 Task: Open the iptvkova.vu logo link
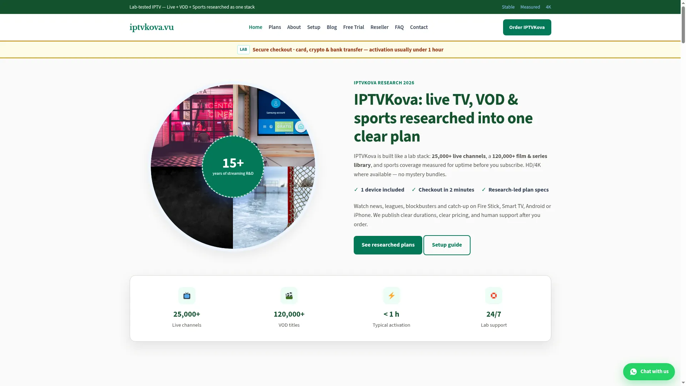coord(151,27)
